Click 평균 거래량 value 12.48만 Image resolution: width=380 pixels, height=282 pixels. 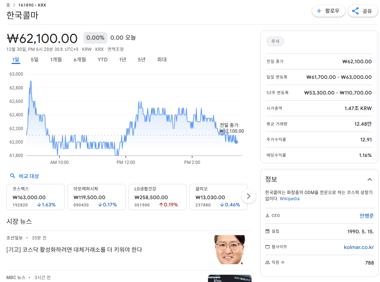pos(363,124)
